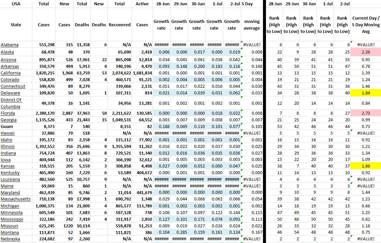The width and height of the screenshot is (381, 243).
Task: Select Delaware's yellow-highlighted 1.84 cell
Action: (366, 93)
